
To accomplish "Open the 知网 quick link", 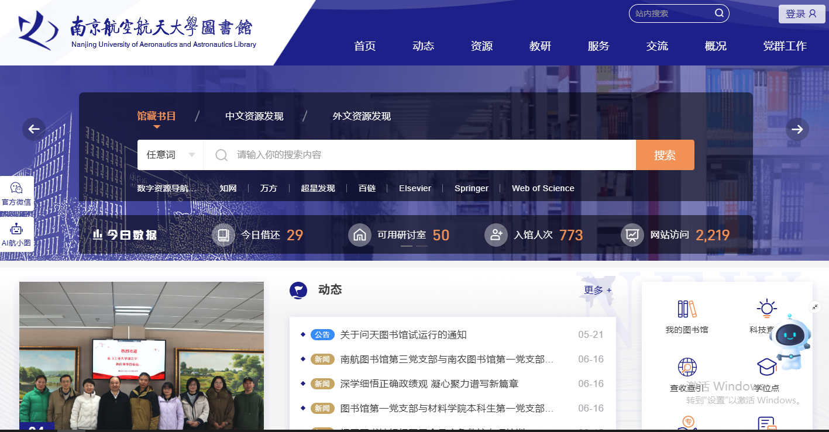I will click(228, 188).
